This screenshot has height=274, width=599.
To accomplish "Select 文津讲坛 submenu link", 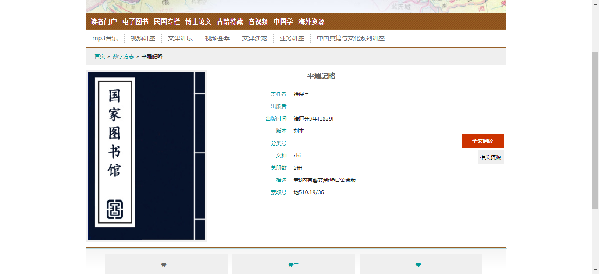I will pos(180,38).
